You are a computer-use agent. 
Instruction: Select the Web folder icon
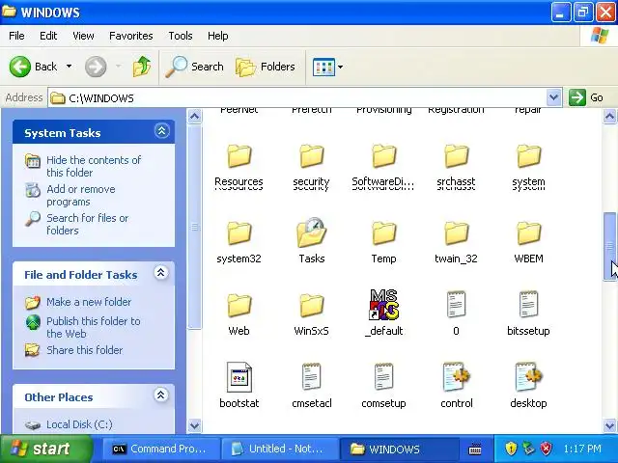pyautogui.click(x=239, y=306)
